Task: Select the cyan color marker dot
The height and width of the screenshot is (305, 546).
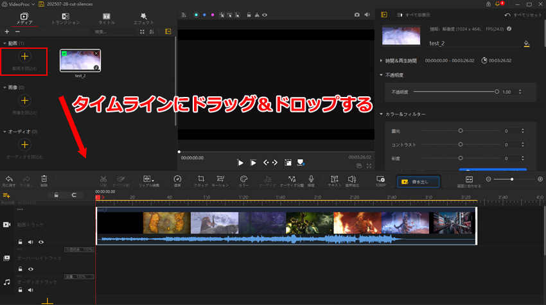Action: 196,15
